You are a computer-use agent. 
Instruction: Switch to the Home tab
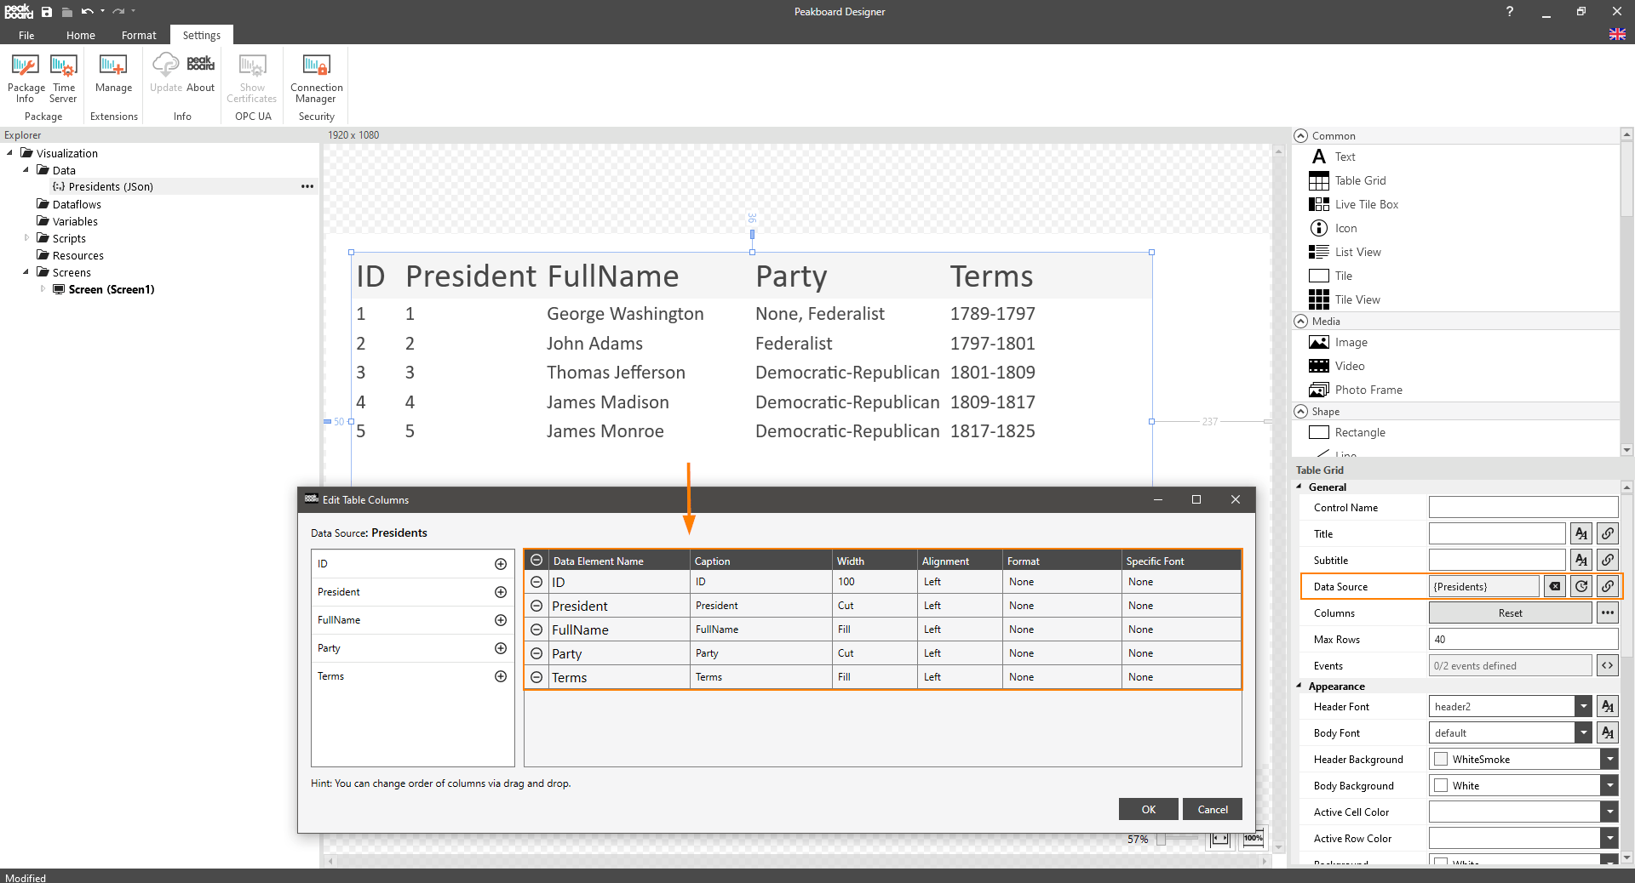click(x=81, y=35)
